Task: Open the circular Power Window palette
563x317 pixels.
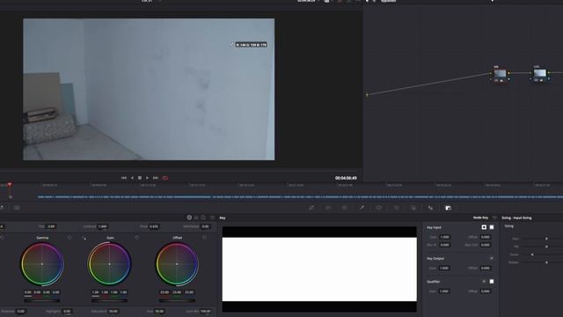Action: click(x=379, y=208)
